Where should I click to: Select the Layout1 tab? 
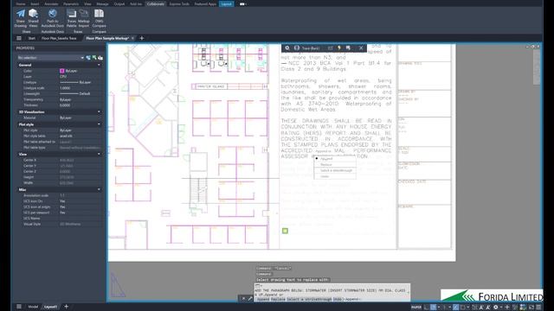pyautogui.click(x=50, y=307)
